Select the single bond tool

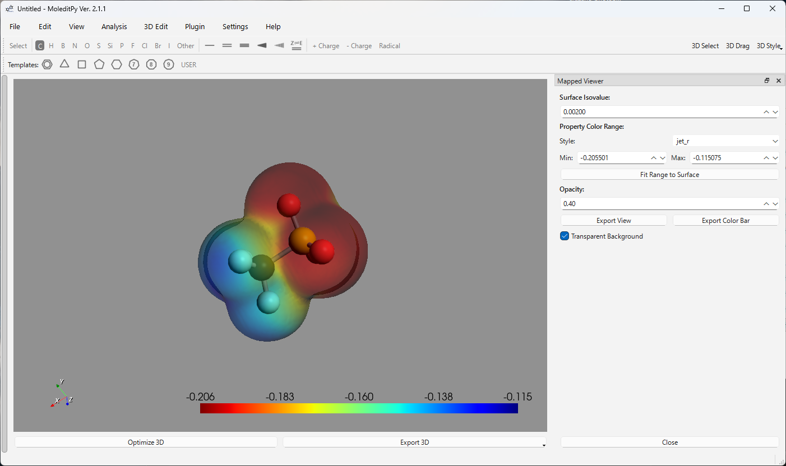click(210, 45)
